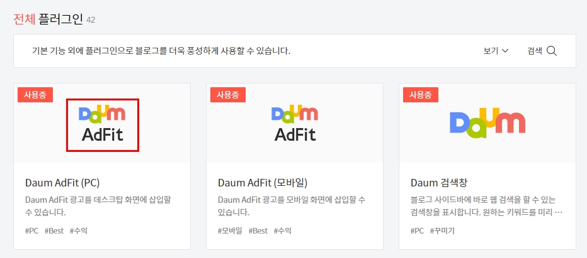The width and height of the screenshot is (587, 258).
Task: Select #PC tag on Daum 검색창 card
Action: pos(418,231)
